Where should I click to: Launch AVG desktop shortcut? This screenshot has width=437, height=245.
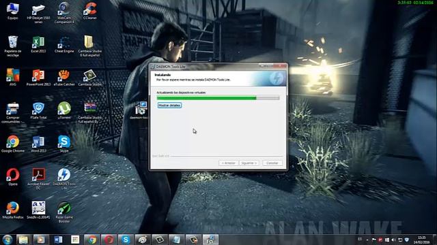pos(13,77)
